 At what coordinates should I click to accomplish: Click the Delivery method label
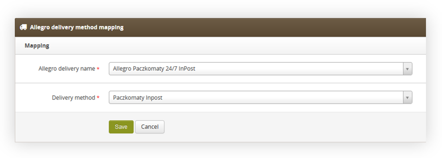[74, 97]
